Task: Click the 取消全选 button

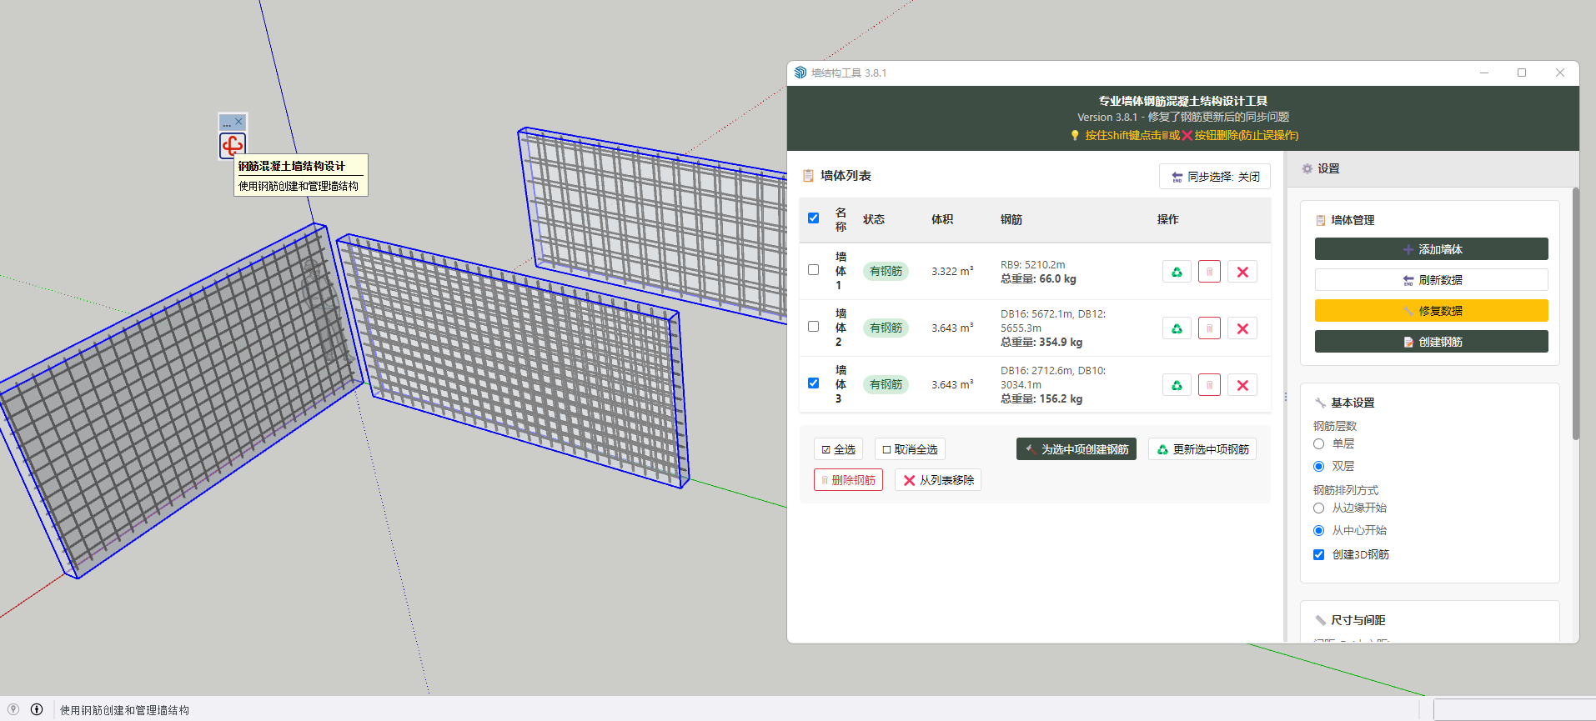Action: pyautogui.click(x=910, y=449)
